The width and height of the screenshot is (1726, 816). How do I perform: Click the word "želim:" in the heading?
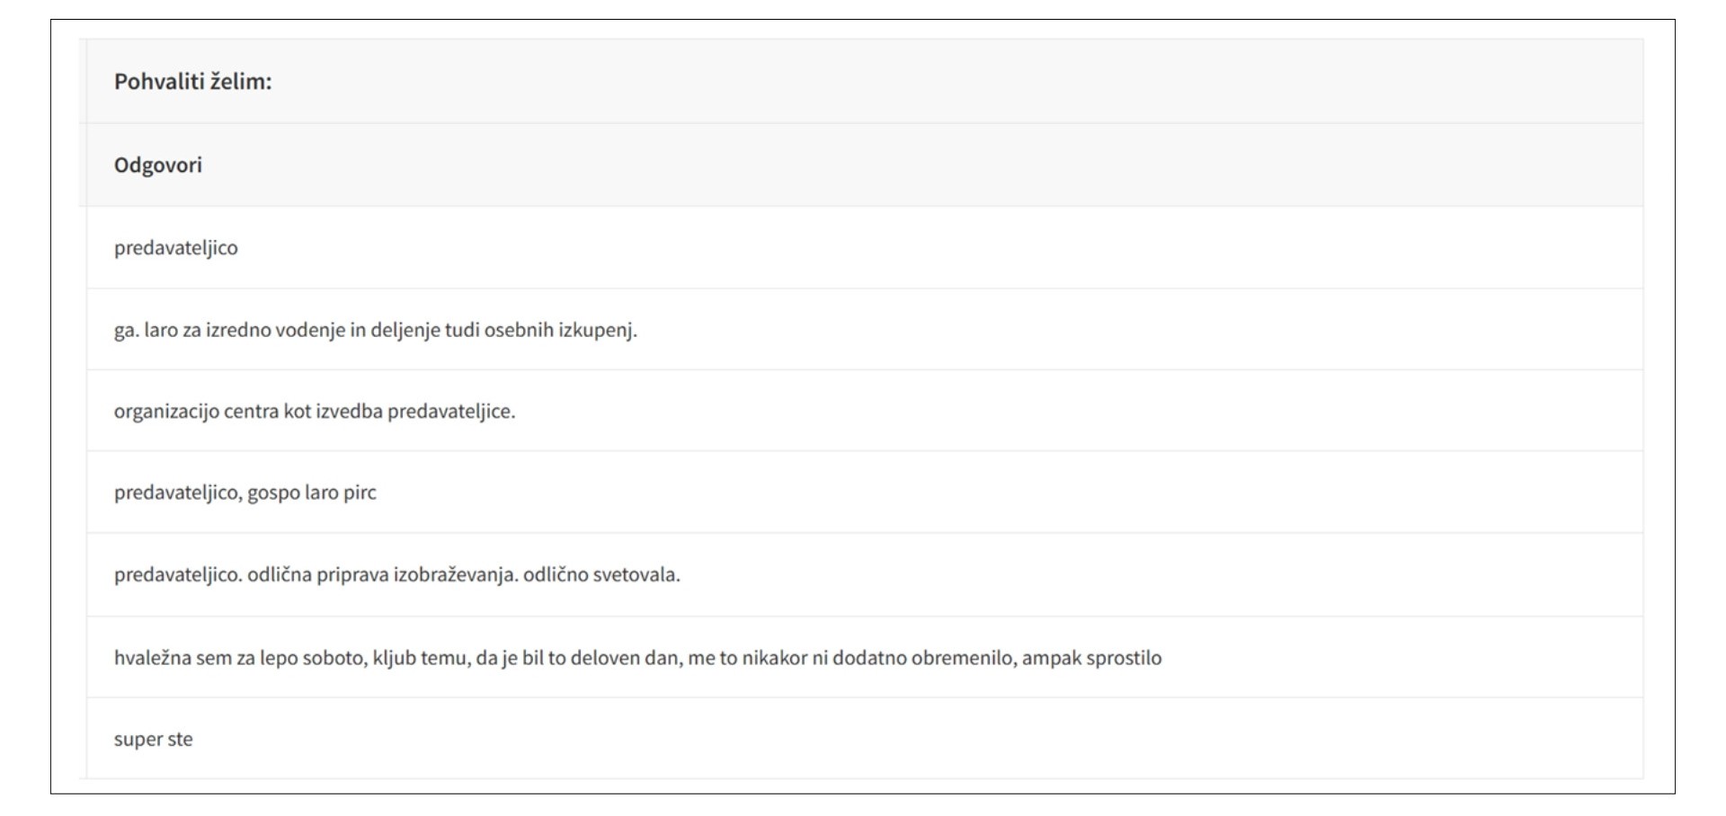point(241,82)
